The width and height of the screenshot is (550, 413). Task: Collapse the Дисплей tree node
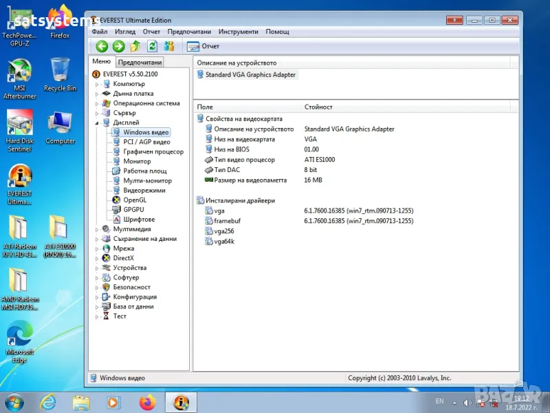[x=96, y=123]
